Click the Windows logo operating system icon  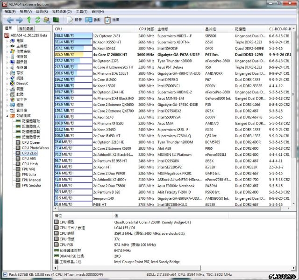pyautogui.click(x=13, y=51)
